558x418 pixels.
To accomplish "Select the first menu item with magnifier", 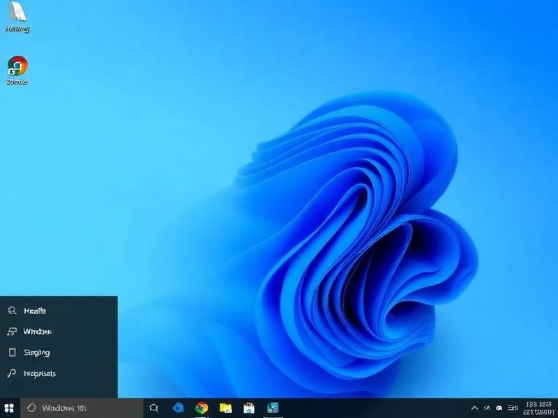I will click(59, 311).
